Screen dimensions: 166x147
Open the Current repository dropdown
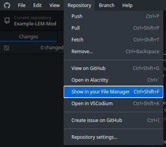(x=32, y=21)
